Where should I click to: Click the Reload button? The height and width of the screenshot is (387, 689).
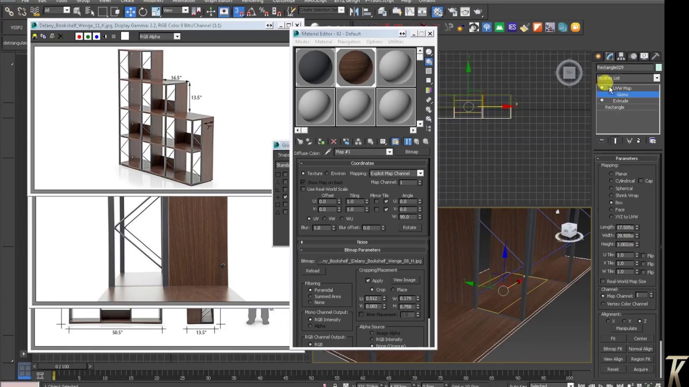(x=312, y=271)
